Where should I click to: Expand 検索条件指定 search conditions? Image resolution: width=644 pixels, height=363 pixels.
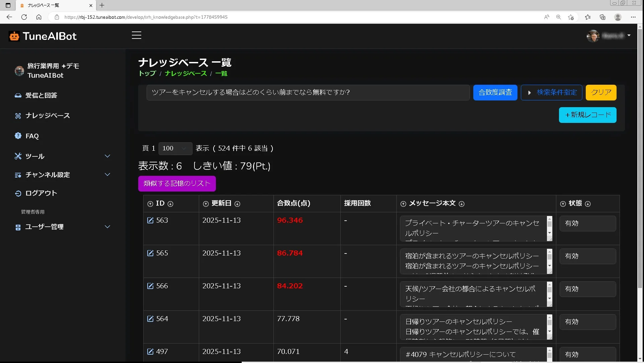(551, 92)
